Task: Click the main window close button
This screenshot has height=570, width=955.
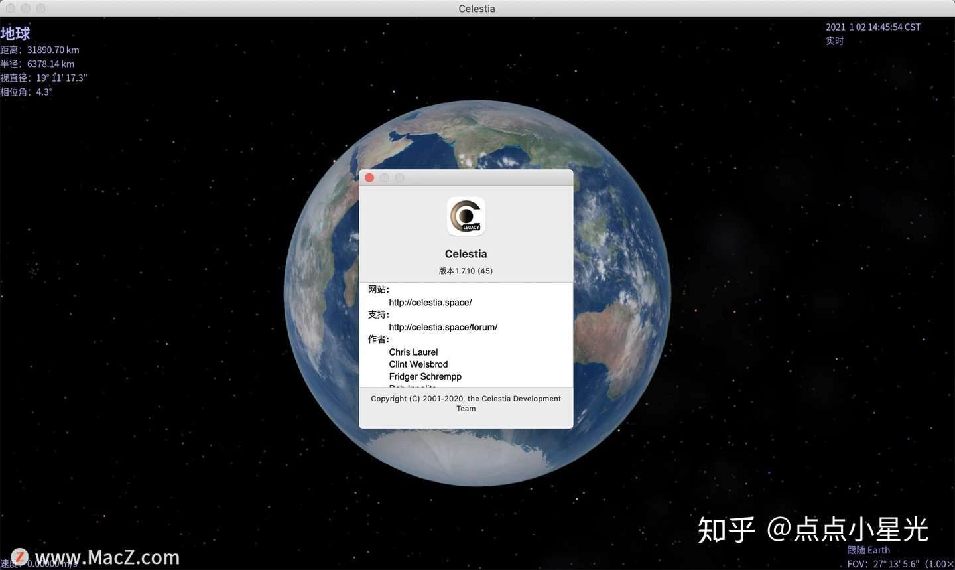Action: click(10, 8)
